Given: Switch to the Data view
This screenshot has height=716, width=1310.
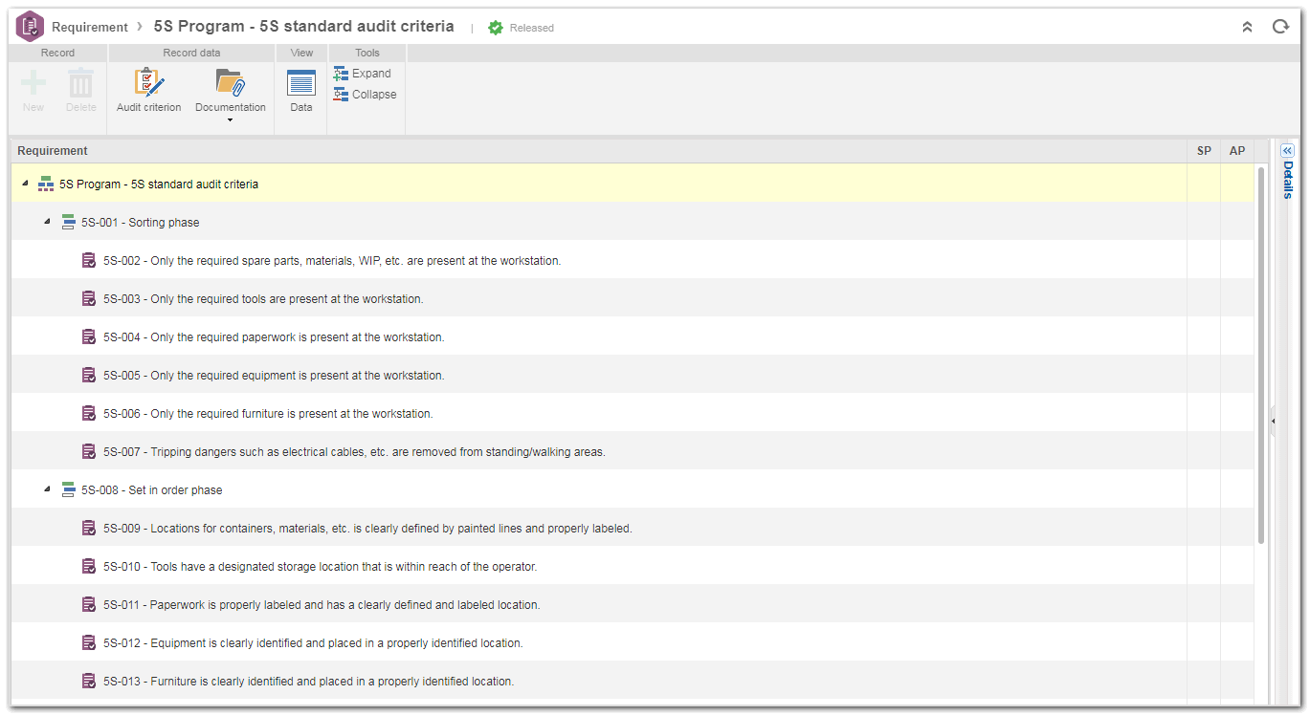Looking at the screenshot, I should click(x=301, y=91).
